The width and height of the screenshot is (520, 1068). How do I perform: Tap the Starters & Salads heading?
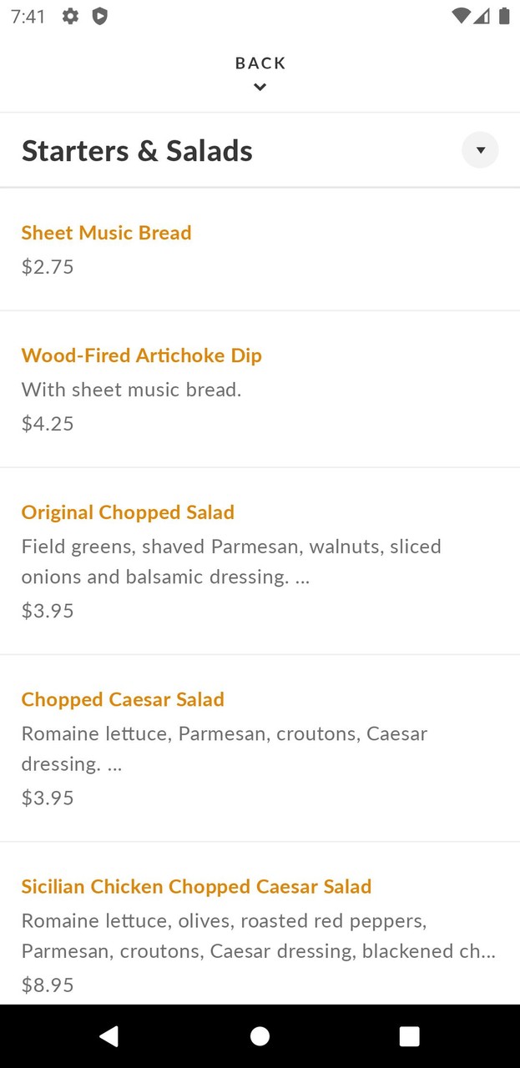137,151
